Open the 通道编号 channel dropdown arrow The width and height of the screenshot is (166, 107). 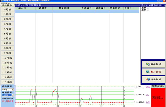13,95
